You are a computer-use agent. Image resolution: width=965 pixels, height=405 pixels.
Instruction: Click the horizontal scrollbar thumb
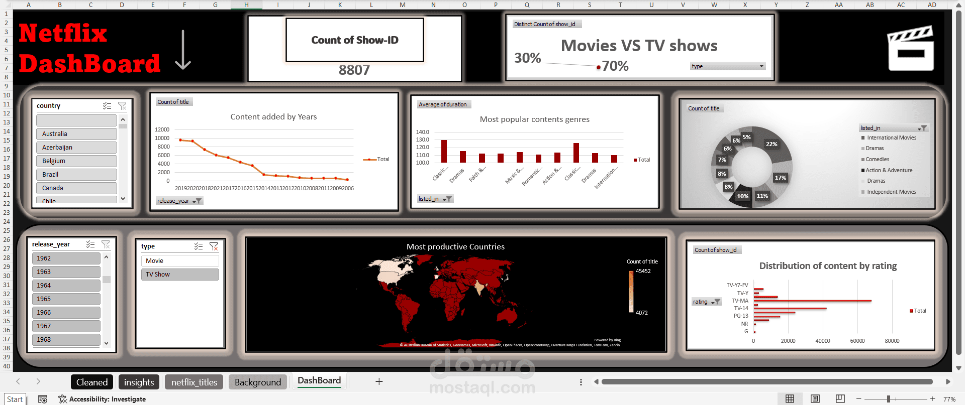point(767,382)
